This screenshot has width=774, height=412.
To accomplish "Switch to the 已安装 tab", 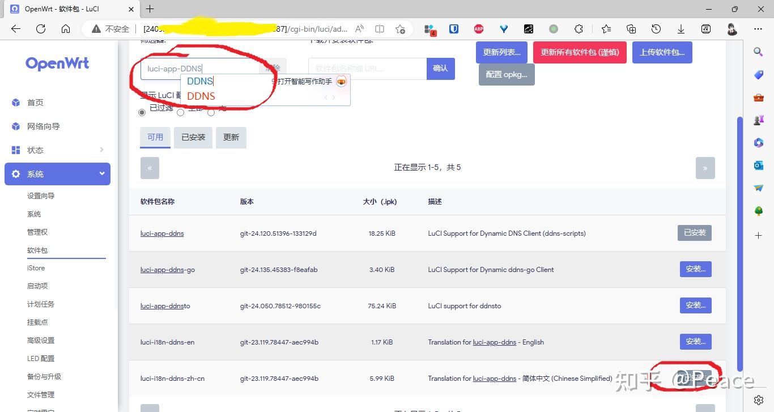I will point(193,137).
